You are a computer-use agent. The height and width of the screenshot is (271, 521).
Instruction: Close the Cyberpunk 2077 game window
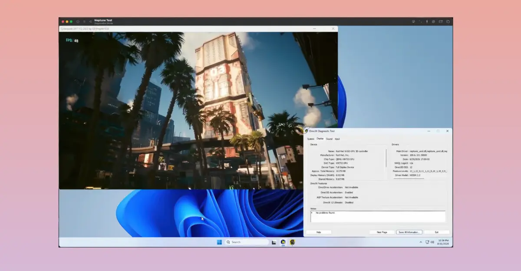333,29
